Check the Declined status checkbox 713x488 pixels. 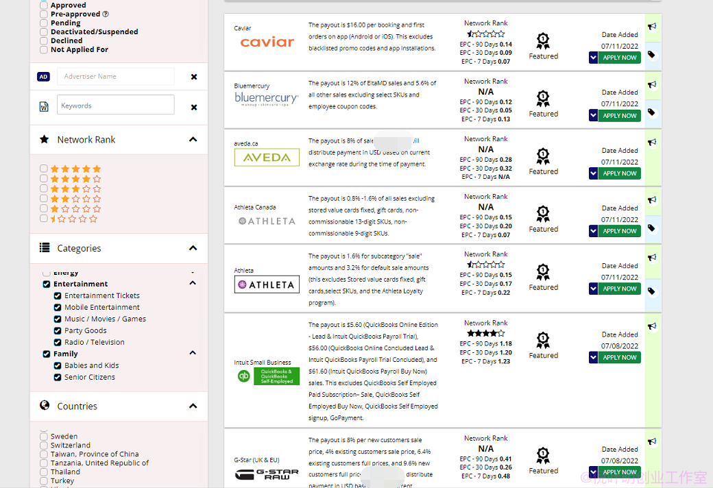click(44, 41)
